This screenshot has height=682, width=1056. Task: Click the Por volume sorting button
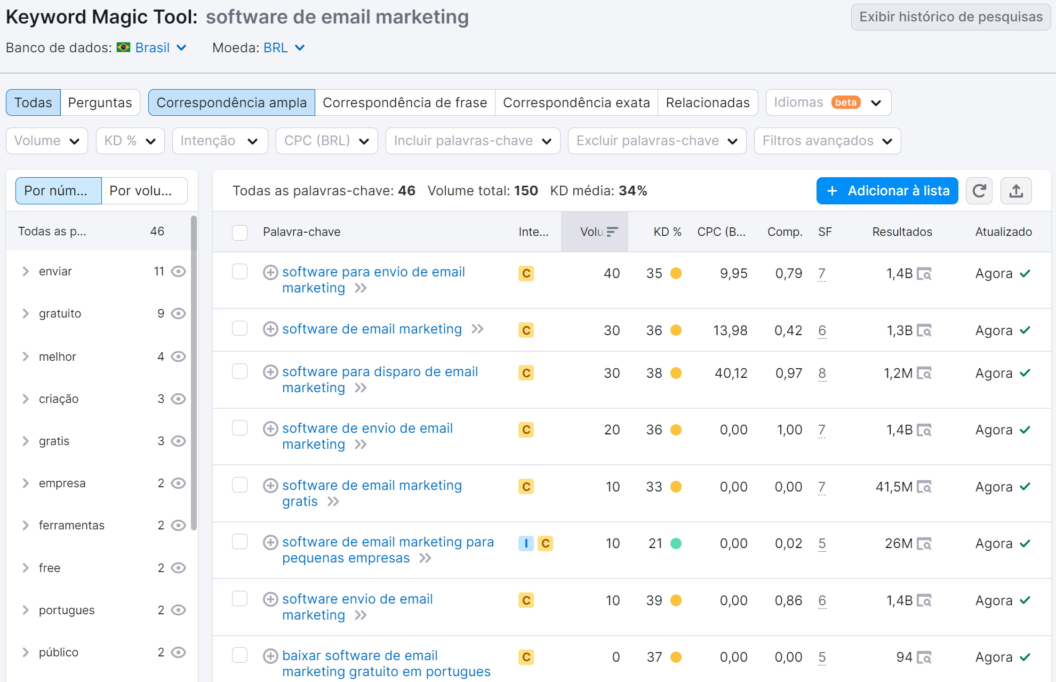[142, 190]
